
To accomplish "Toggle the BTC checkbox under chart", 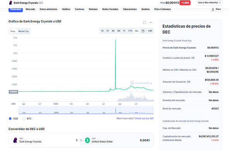I will coord(24,118).
